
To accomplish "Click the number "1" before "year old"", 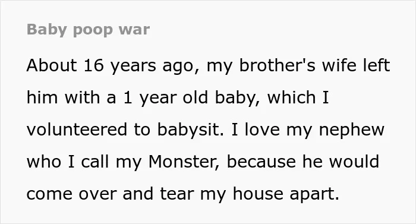I will (x=128, y=97).
